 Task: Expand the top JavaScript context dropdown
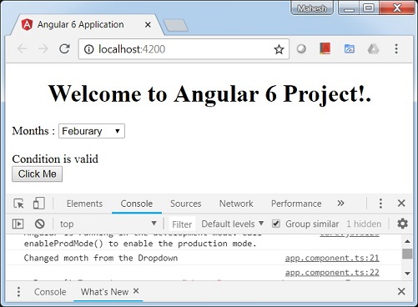pos(108,224)
